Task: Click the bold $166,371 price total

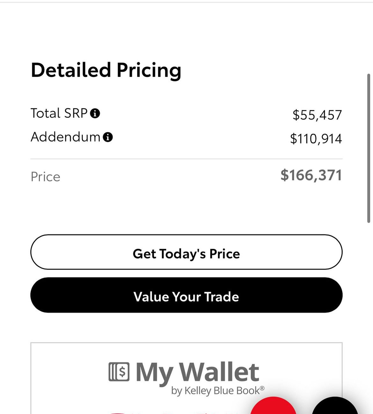Action: pyautogui.click(x=311, y=175)
